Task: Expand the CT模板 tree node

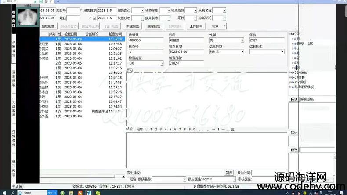Action: pos(290,77)
